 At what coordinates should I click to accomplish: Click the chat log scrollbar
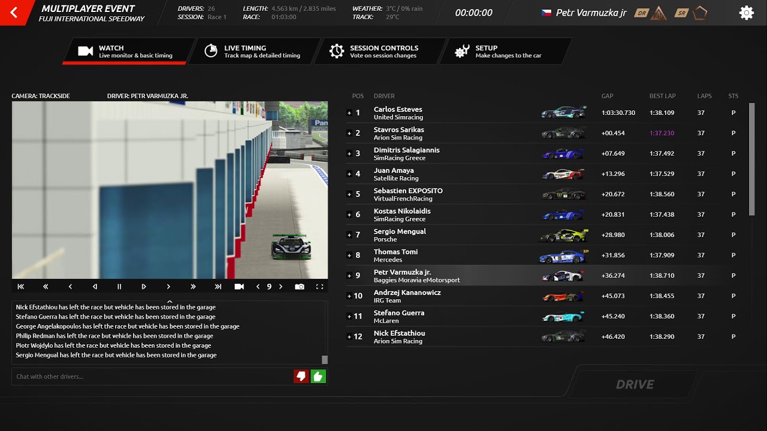click(325, 360)
